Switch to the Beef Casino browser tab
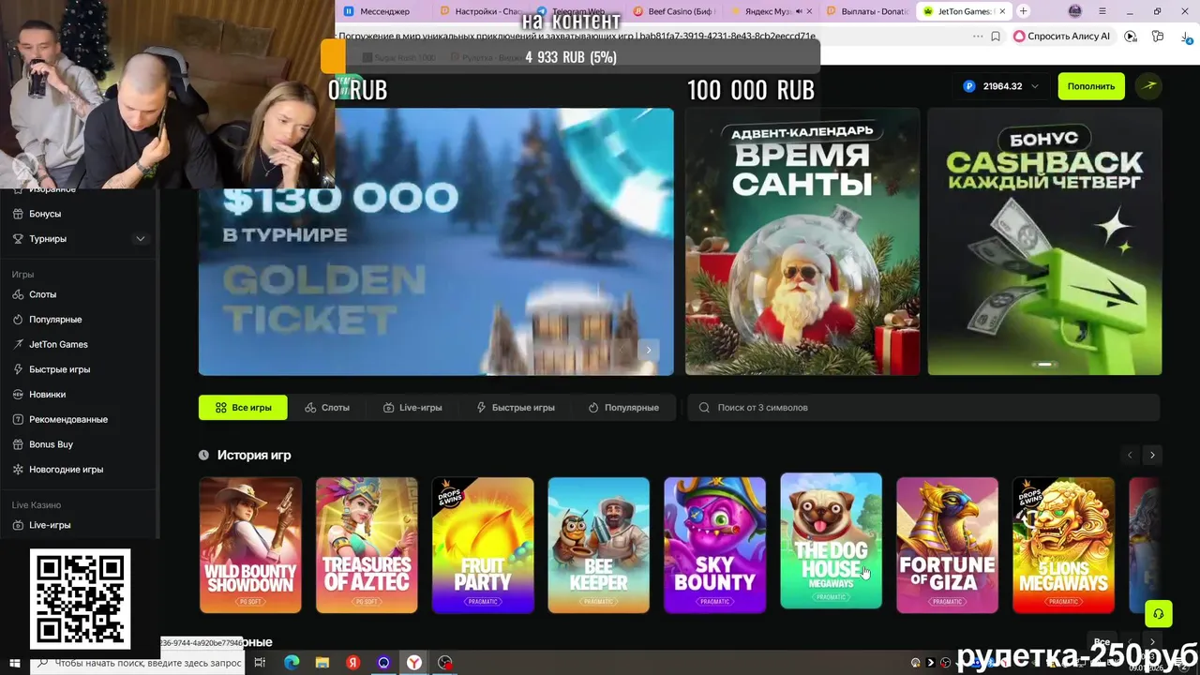Screen dimensions: 1200x675 (x=673, y=11)
